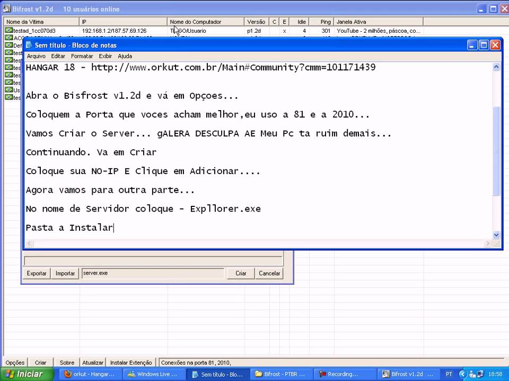This screenshot has width=509, height=381.
Task: Open Opções in Bifrost bottom bar
Action: pos(15,362)
